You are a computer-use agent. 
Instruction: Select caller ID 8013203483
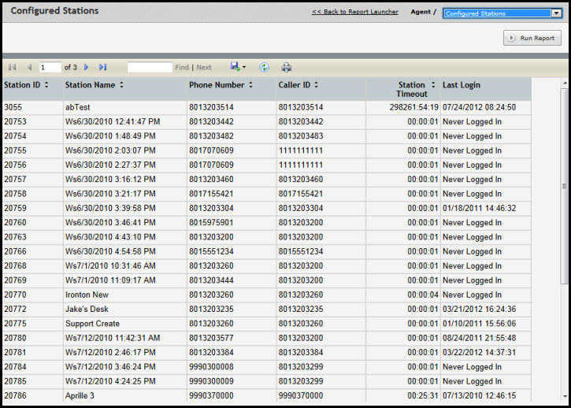click(x=301, y=136)
